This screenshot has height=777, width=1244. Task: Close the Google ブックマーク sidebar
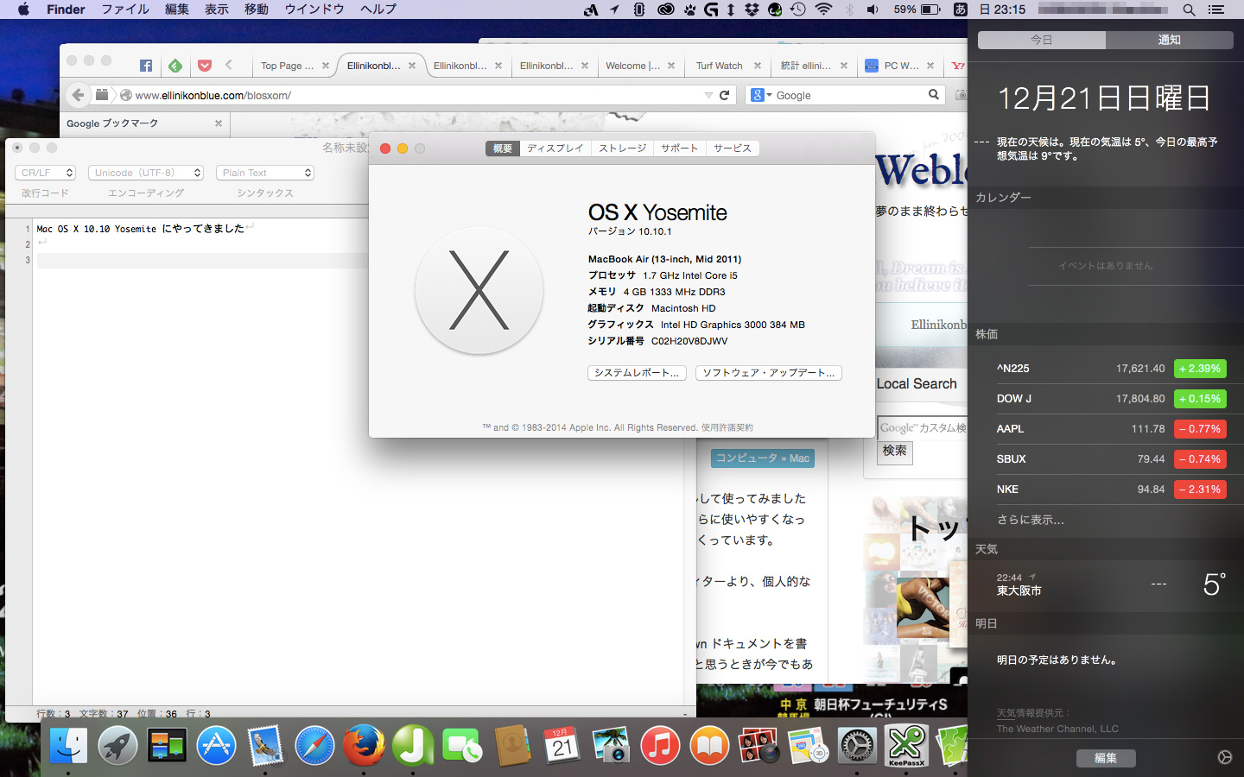point(219,123)
